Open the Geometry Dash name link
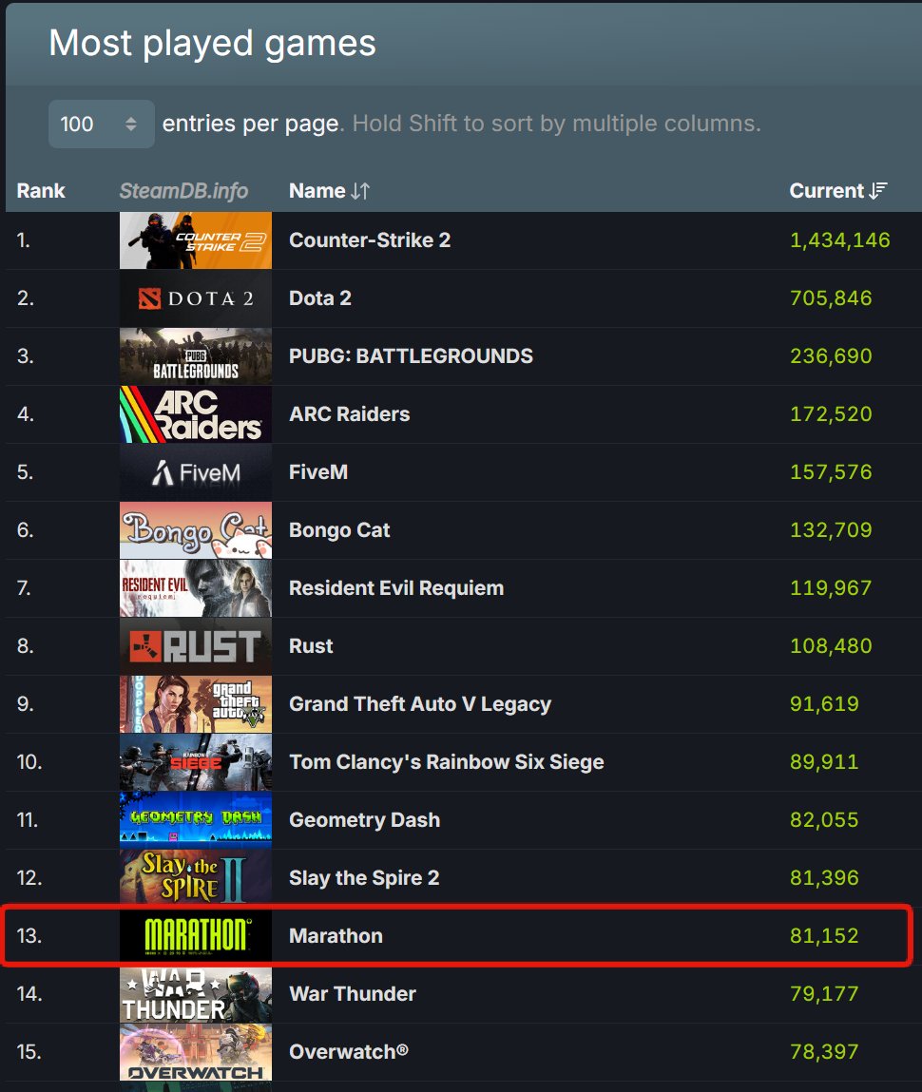The height and width of the screenshot is (1092, 922). click(364, 819)
